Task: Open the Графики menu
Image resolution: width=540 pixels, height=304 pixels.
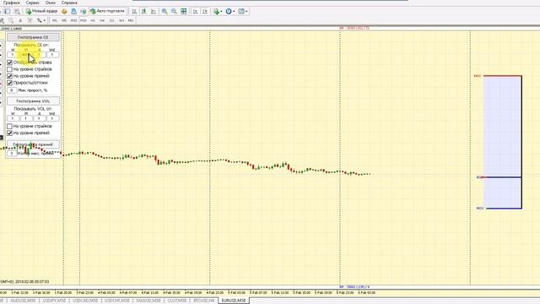Action: [x=12, y=3]
